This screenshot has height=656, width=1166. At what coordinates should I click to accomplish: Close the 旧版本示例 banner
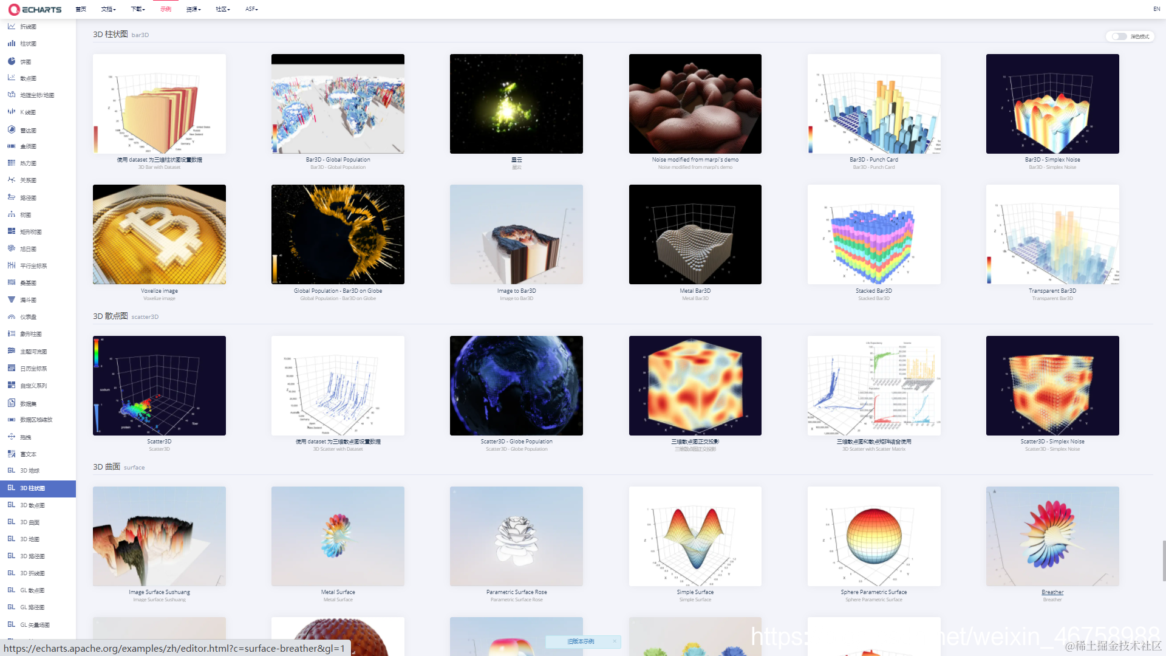click(x=615, y=641)
